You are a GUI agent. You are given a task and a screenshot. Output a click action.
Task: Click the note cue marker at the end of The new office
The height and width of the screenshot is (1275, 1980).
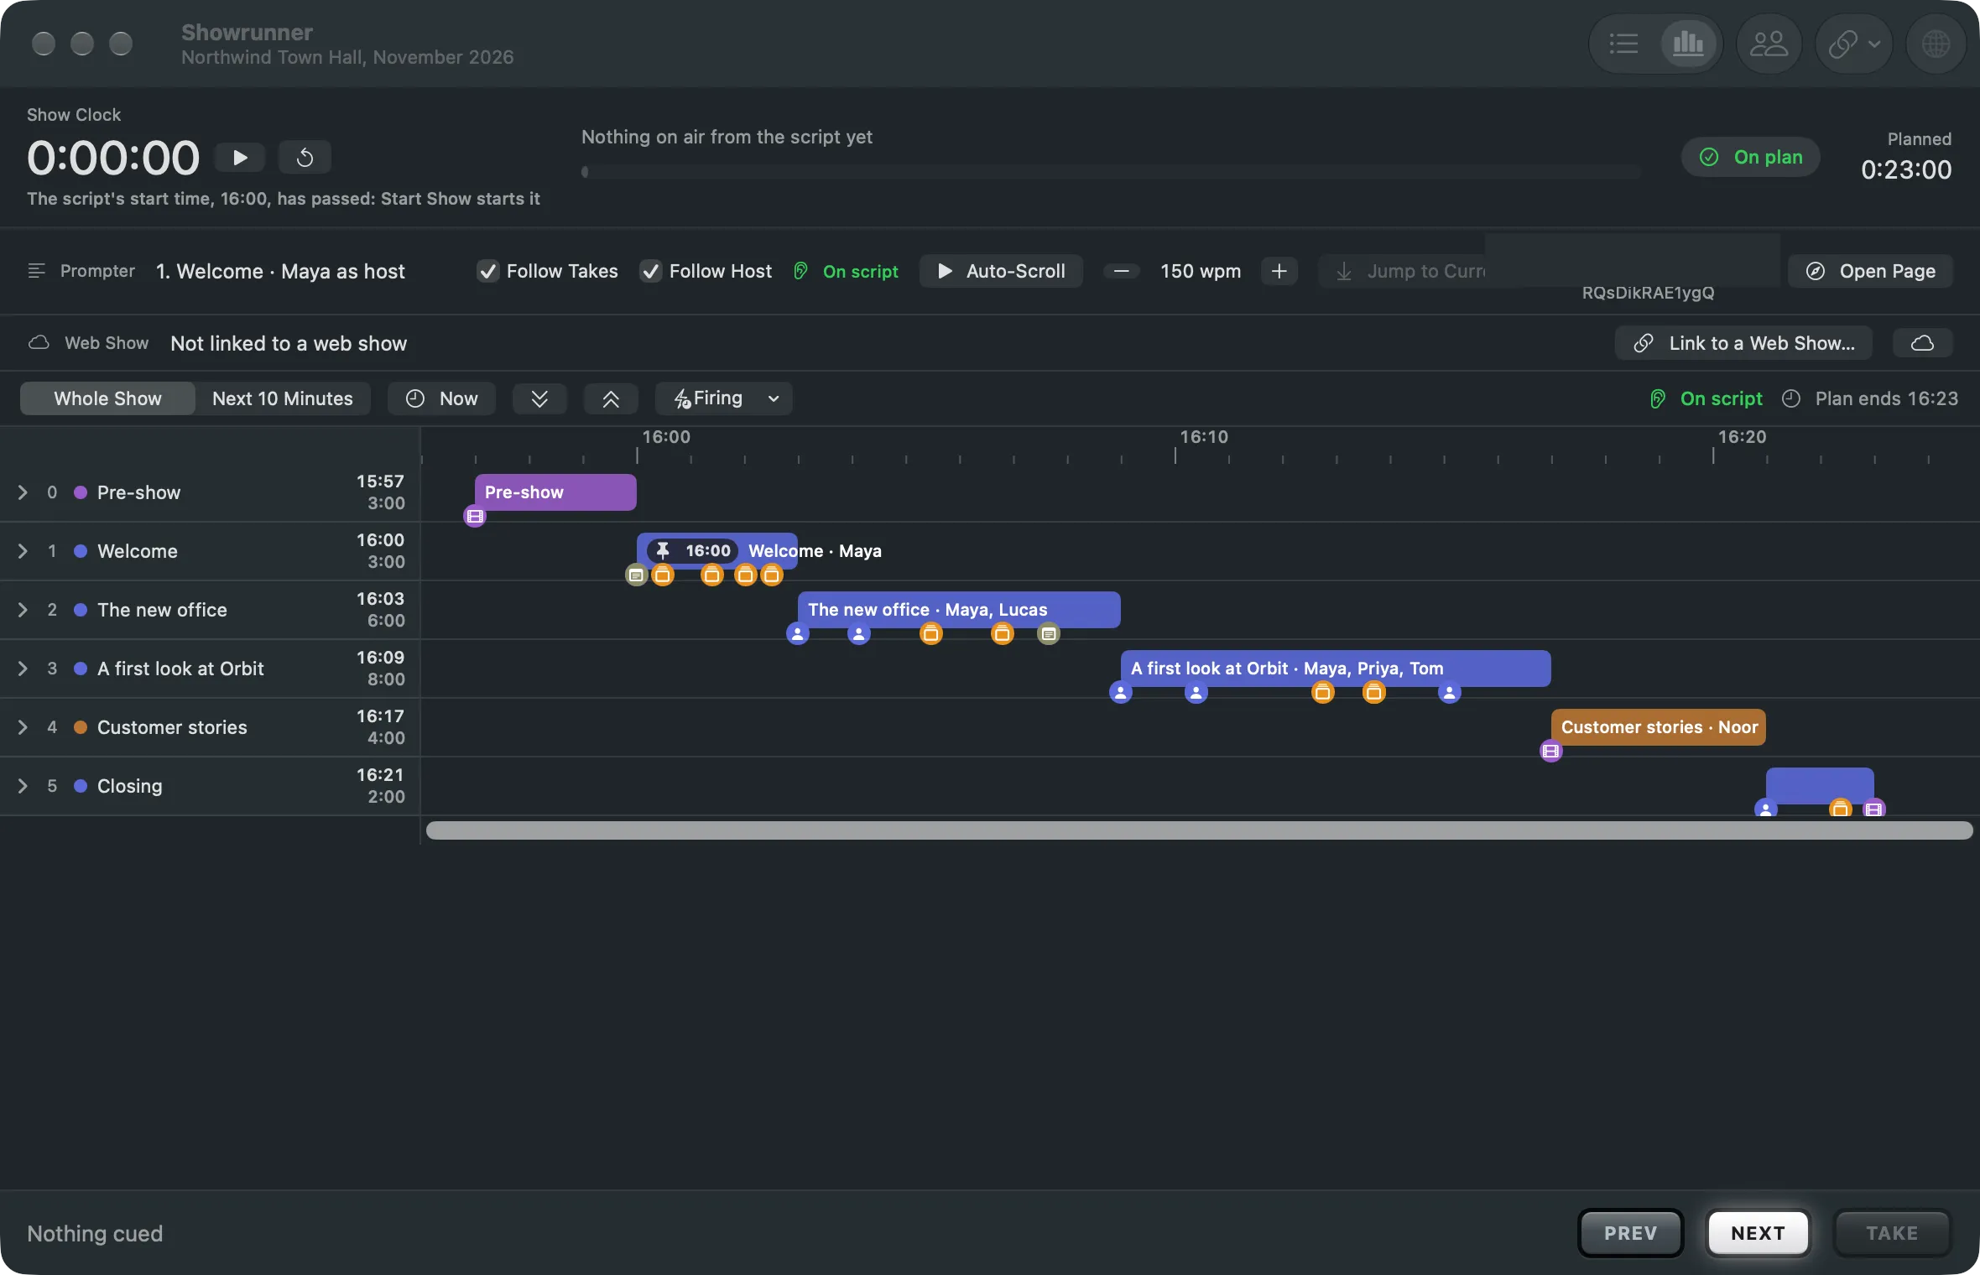(1049, 634)
